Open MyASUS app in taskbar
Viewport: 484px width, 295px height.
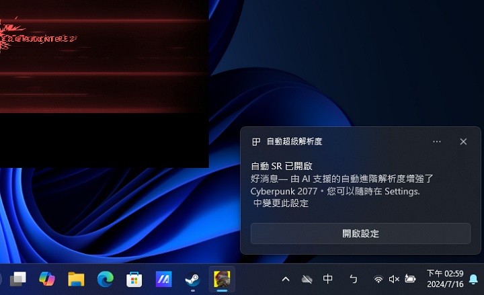click(x=163, y=280)
